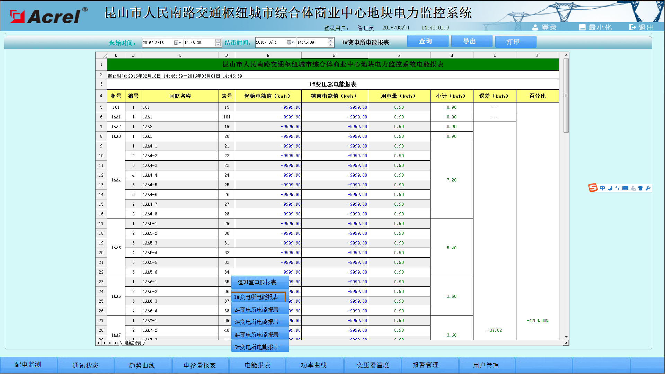Viewport: 665px width, 374px height.
Task: Click the Sogou input method logo
Action: click(x=593, y=188)
